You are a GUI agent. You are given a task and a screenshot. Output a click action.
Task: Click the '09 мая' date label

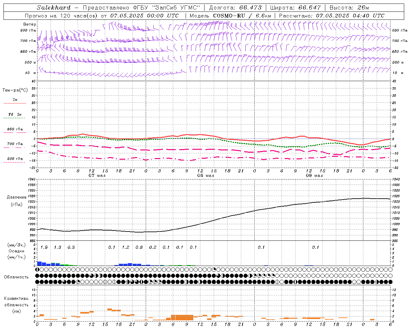click(314, 176)
